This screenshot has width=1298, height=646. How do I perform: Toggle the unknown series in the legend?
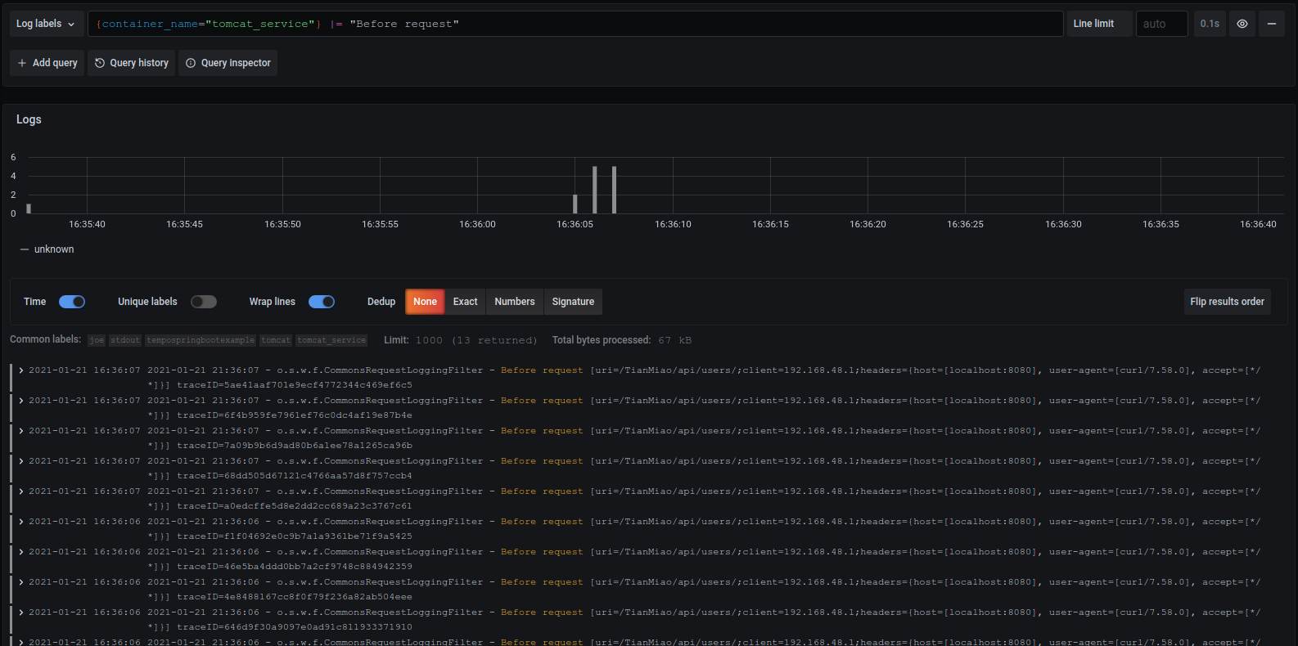(x=54, y=249)
